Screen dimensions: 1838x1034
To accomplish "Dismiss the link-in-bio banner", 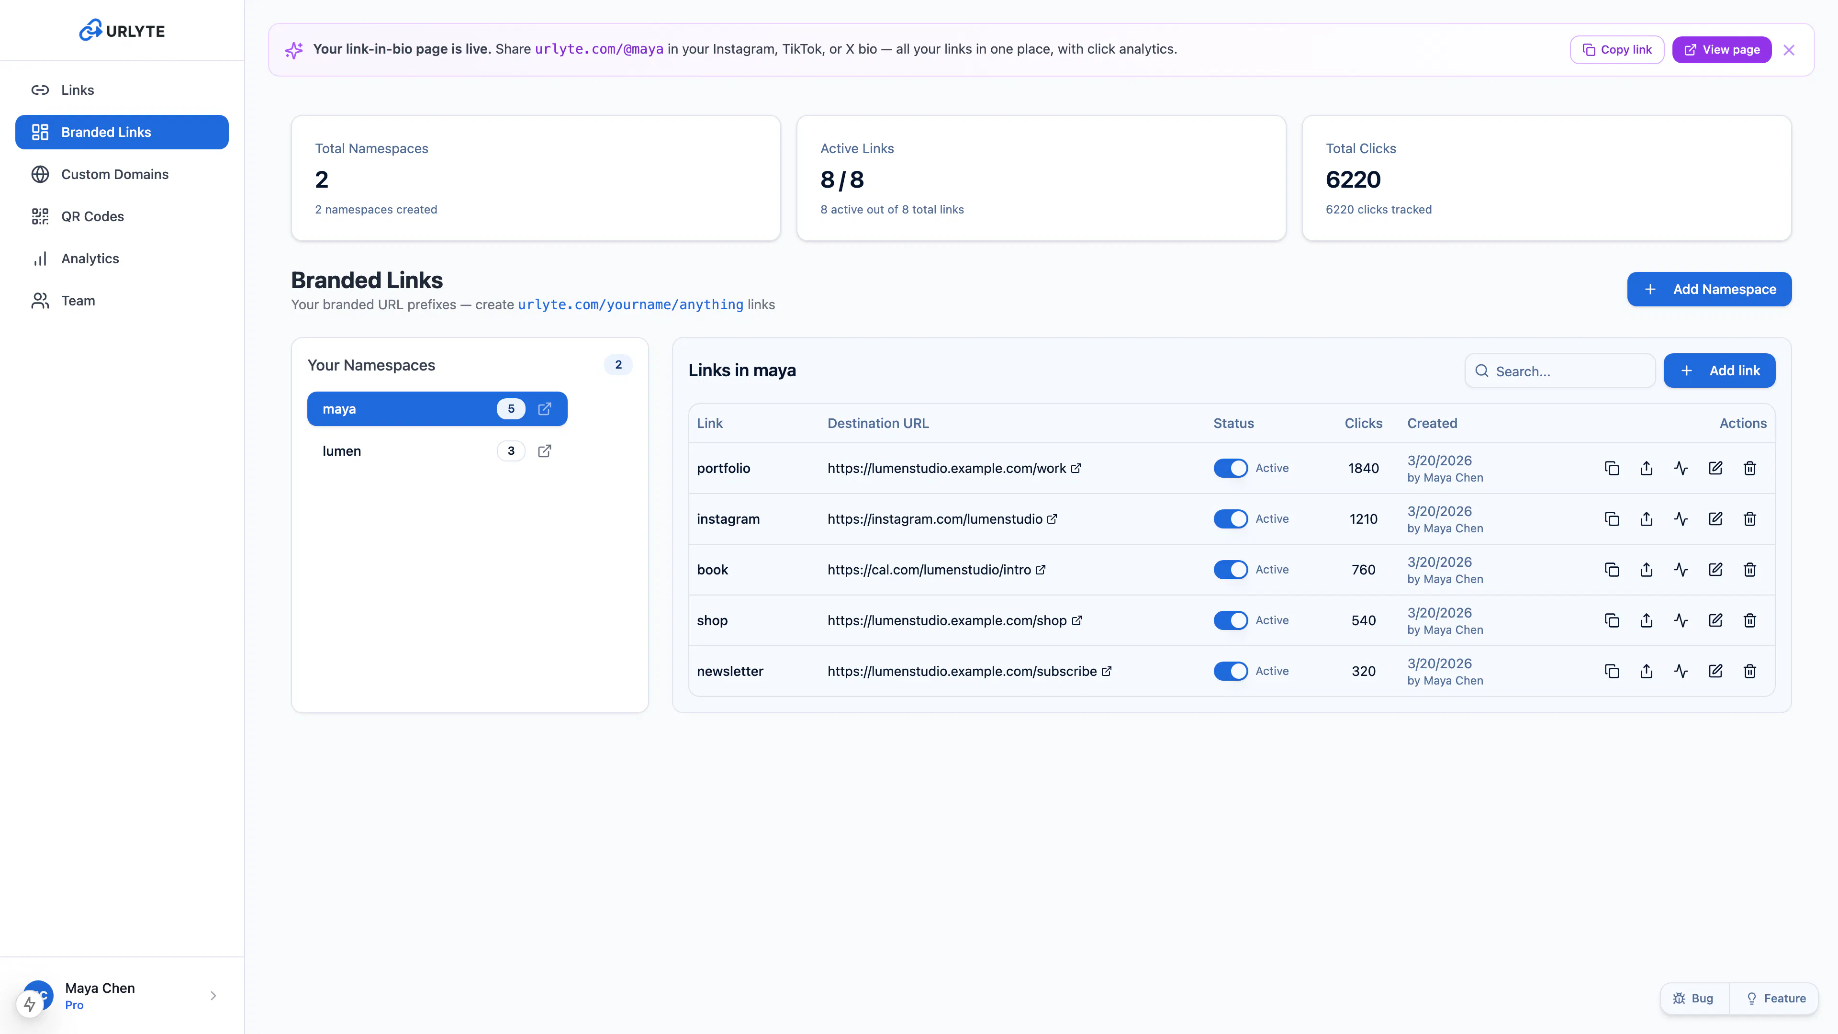I will (1789, 50).
